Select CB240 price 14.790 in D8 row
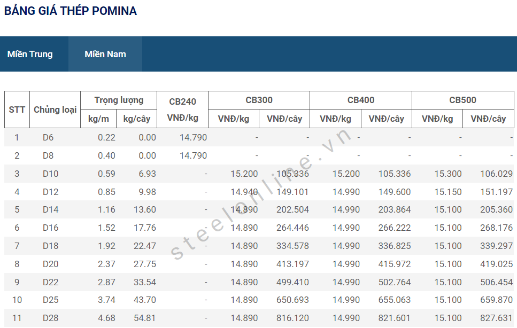This screenshot has height=328, width=517. tap(193, 155)
